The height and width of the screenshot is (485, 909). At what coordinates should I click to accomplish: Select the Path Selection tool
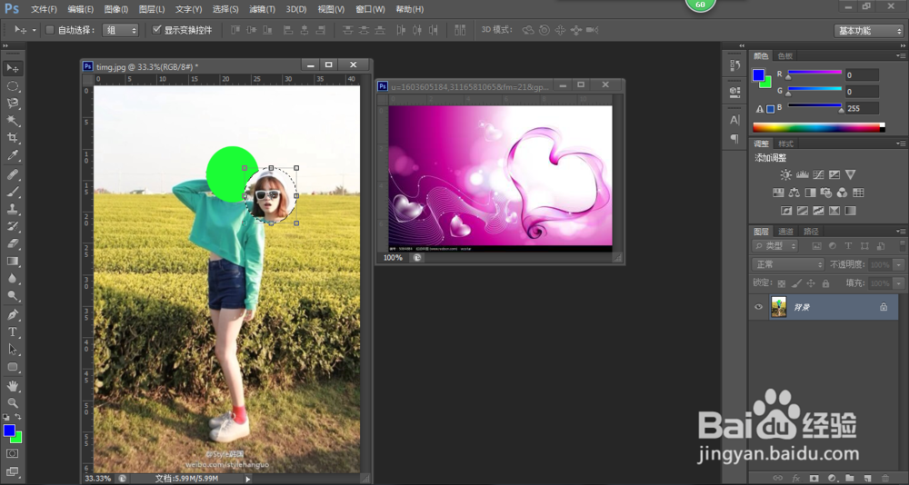12,350
